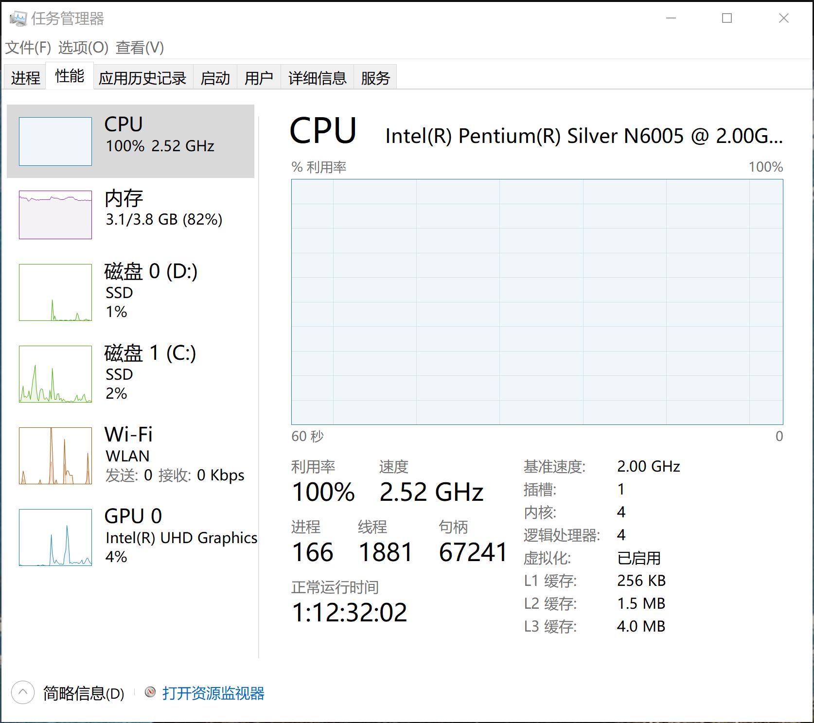The width and height of the screenshot is (814, 723).
Task: Click the large CPU utilization graph
Action: [x=537, y=302]
